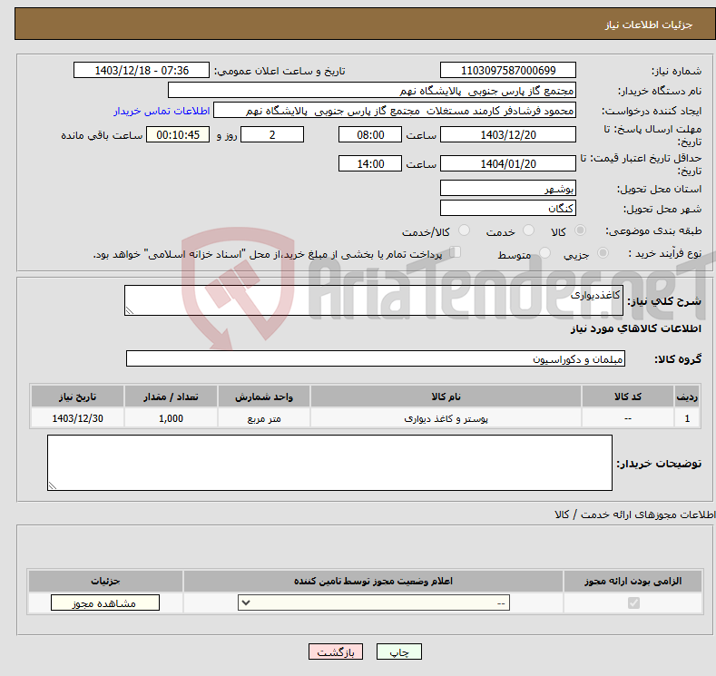This screenshot has width=716, height=676.
Task: Select the کالا radio button
Action: click(581, 231)
